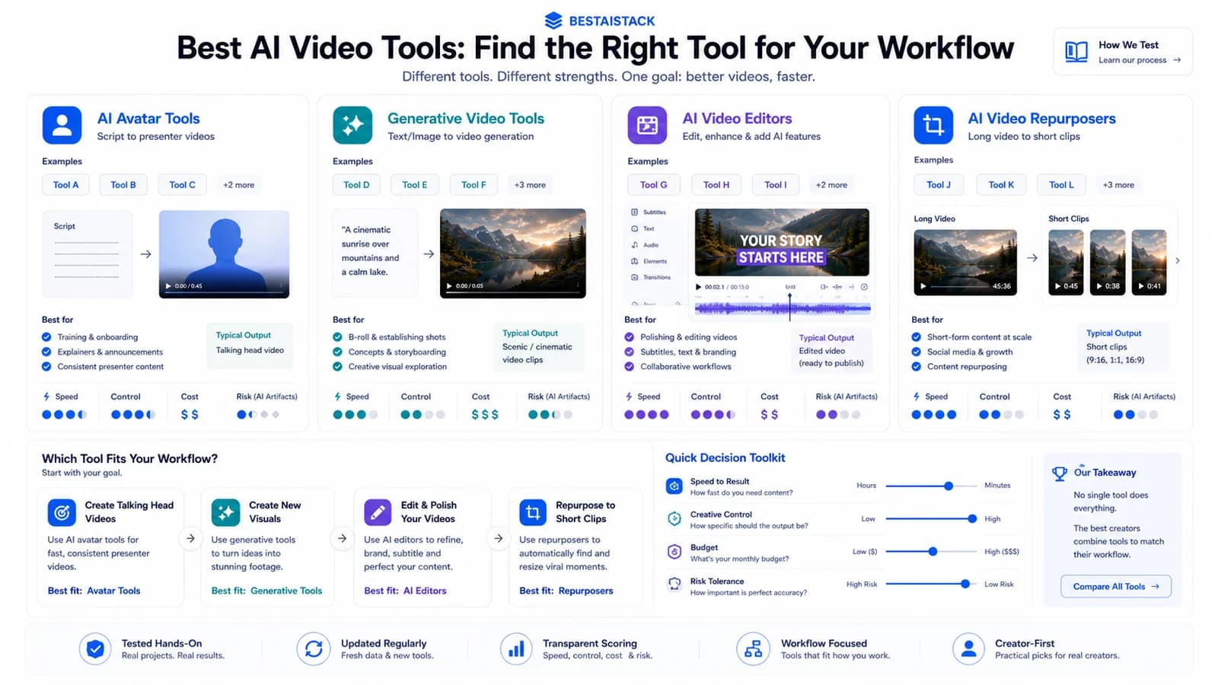Expand +3 more in AI Video Repurposers

[x=1118, y=185]
